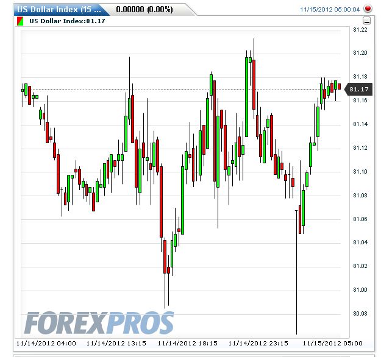Click the 81.06 price axis label

pyautogui.click(x=360, y=219)
